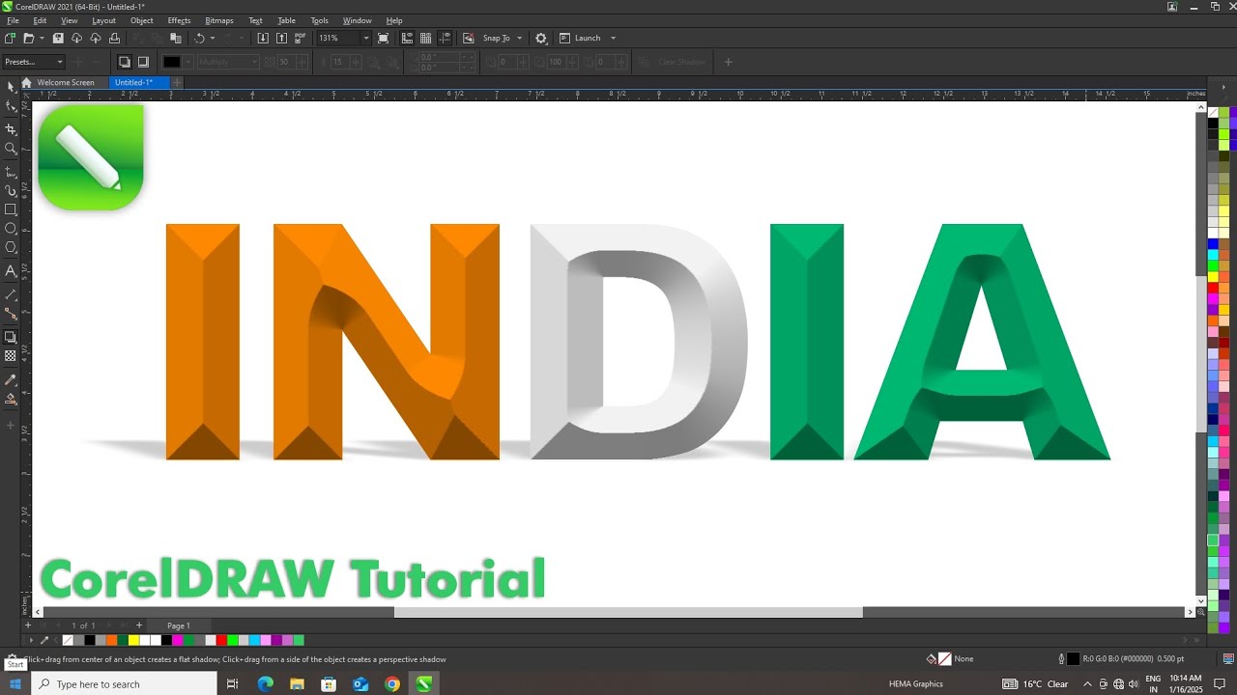Select the Transparency tool

pos(11,356)
